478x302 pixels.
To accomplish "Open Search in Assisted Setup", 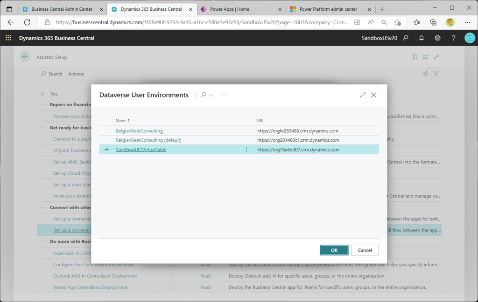I will pyautogui.click(x=51, y=74).
